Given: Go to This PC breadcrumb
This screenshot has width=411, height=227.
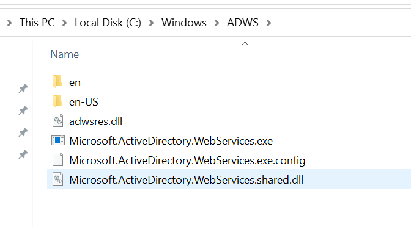Looking at the screenshot, I should click(x=37, y=23).
